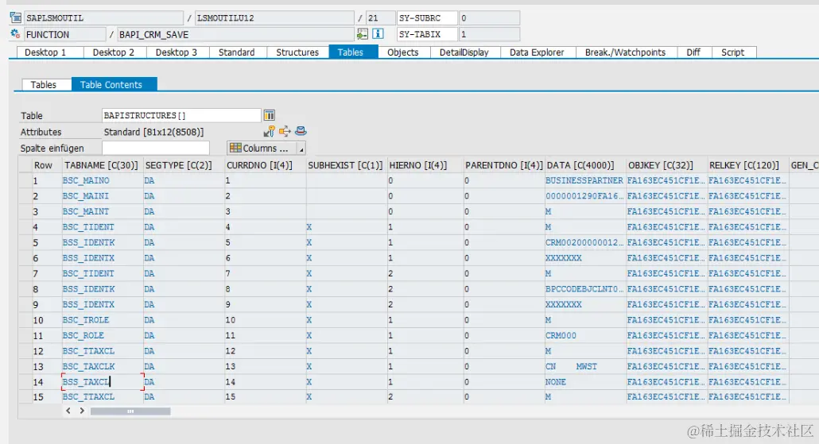Click the SY-SUBRC value field
This screenshot has width=819, height=444.
[489, 17]
